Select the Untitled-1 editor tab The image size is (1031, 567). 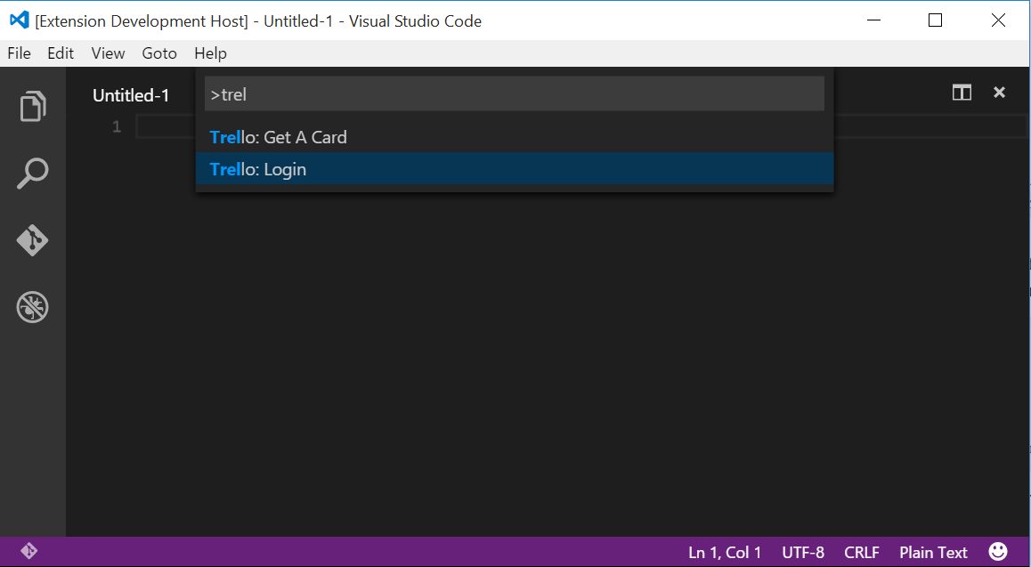tap(131, 95)
